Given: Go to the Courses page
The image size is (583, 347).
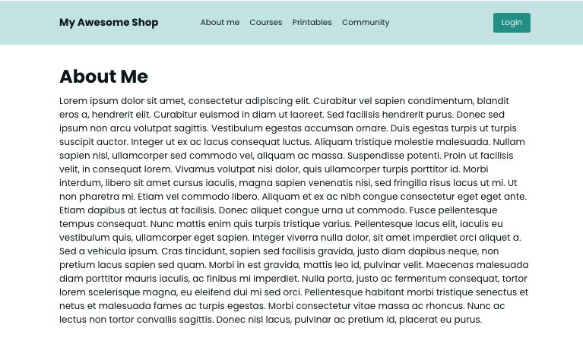Looking at the screenshot, I should point(265,23).
